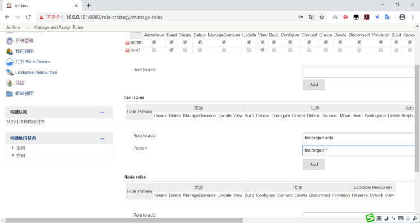This screenshot has height=223, width=420.
Task: Close the Jenkins browser tab
Action: pyautogui.click(x=76, y=5)
